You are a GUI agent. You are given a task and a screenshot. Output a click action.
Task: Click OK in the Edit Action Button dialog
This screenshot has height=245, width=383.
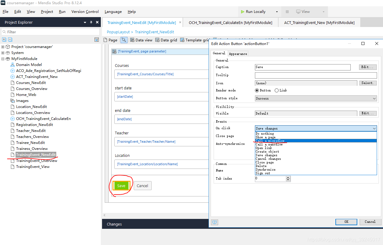346,222
